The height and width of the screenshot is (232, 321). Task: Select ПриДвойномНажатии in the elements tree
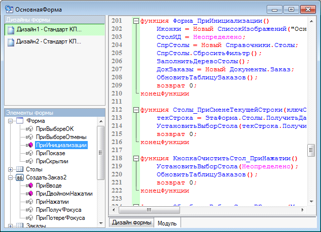coord(64,194)
